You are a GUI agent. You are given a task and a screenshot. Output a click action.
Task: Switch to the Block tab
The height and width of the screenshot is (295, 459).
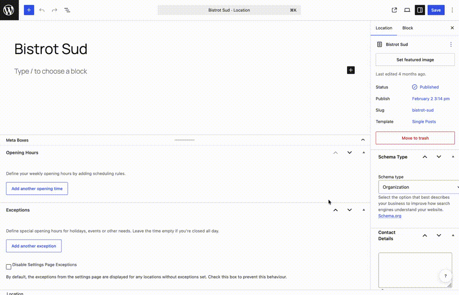tap(408, 28)
